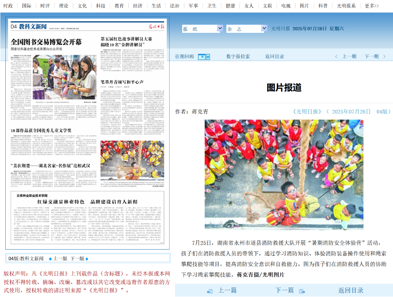Image resolution: width=393 pixels, height=297 pixels.
Task: Click the 数字报检索 link
Action: (x=238, y=56)
